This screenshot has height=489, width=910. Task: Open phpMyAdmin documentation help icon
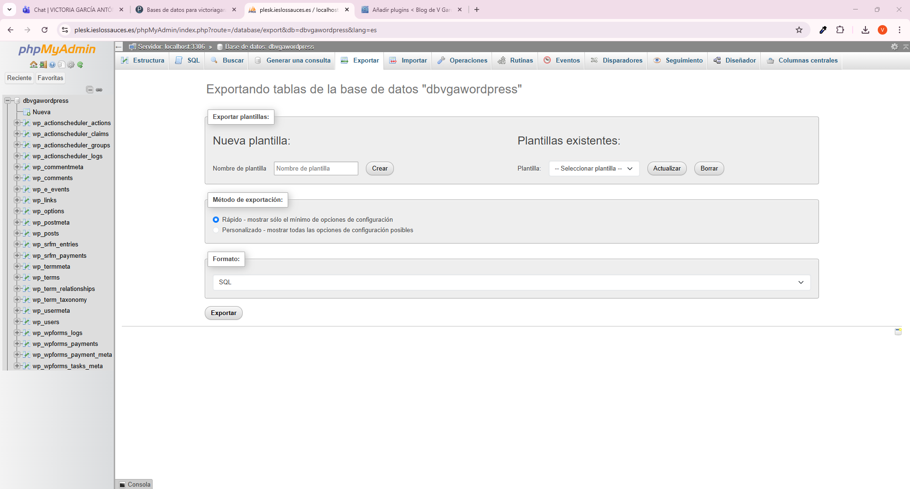point(52,65)
